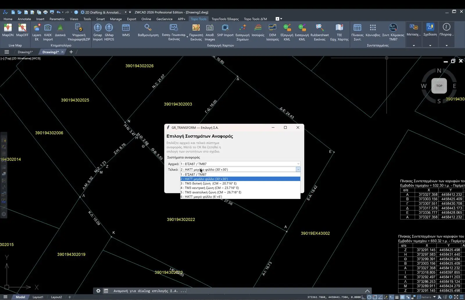The image size is (465, 300).
Task: Toggle lineweight display in status bar
Action: tap(397, 297)
